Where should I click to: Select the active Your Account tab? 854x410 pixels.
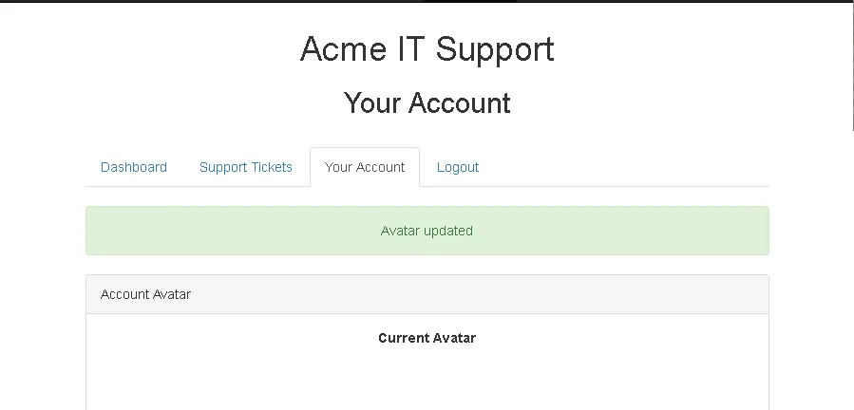pos(365,167)
